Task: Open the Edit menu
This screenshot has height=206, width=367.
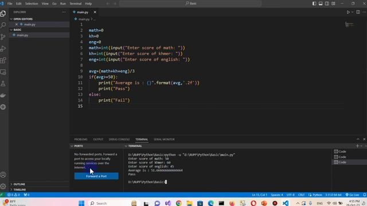Action: (19, 3)
